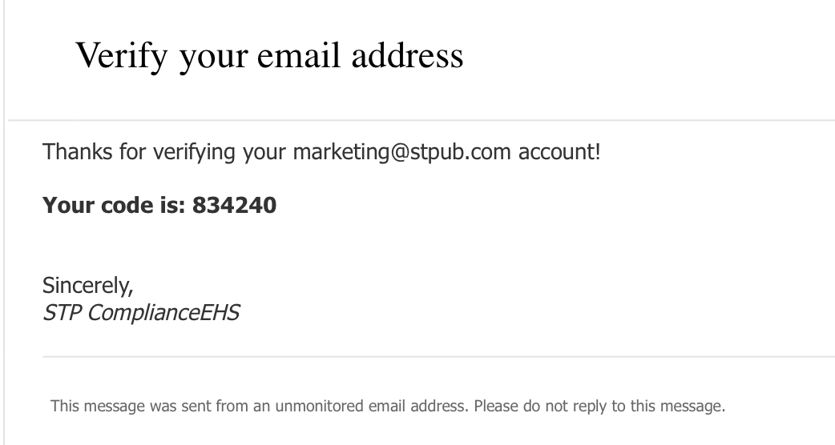
Task: Click the word "Sincerely,"
Action: (x=87, y=285)
